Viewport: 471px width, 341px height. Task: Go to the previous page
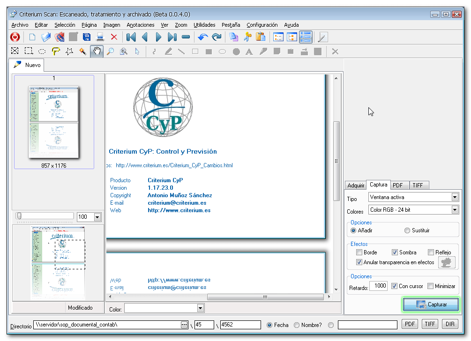pos(145,37)
